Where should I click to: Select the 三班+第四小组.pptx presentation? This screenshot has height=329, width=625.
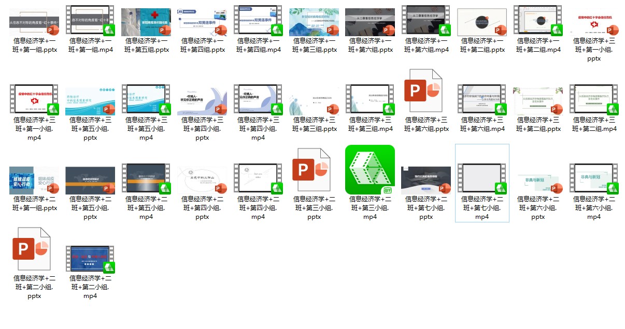point(202,100)
